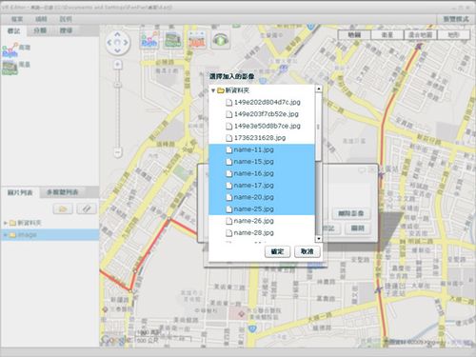Open the 編輯 menu
The image size is (476, 357).
(41, 19)
